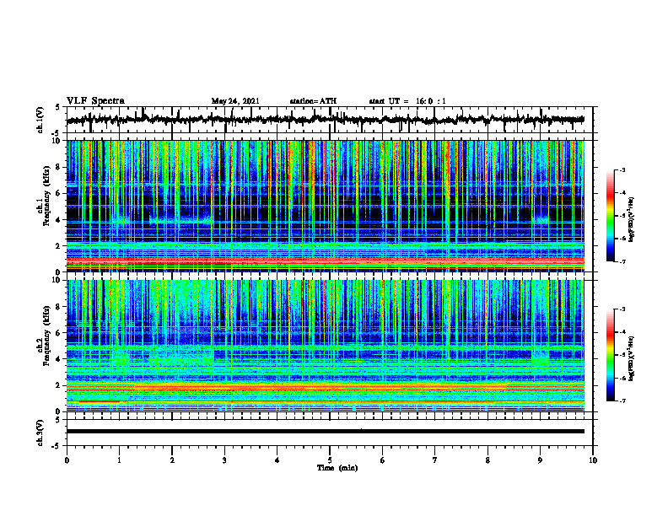Click the '5' tick of the ch.1(V) axis
The image size is (668, 516).
[57, 108]
